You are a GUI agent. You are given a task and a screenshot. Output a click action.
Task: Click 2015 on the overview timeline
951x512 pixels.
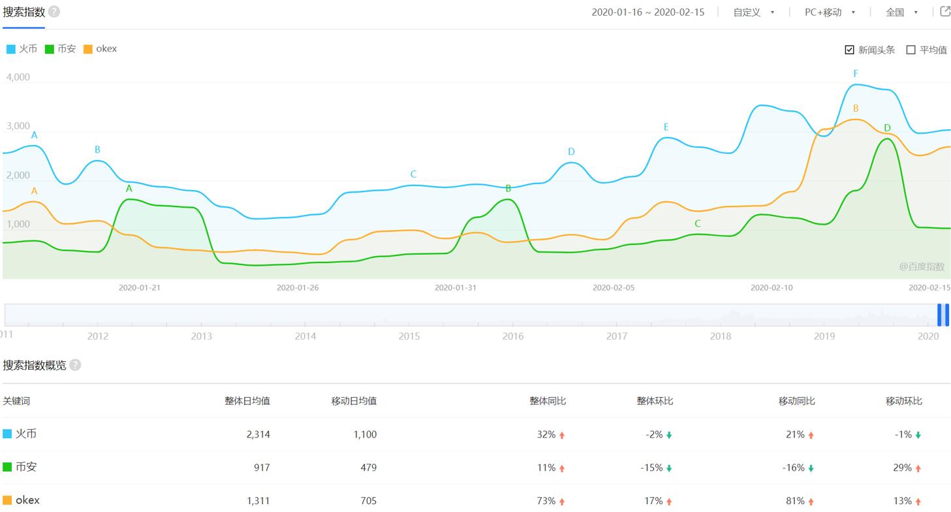[x=409, y=336]
